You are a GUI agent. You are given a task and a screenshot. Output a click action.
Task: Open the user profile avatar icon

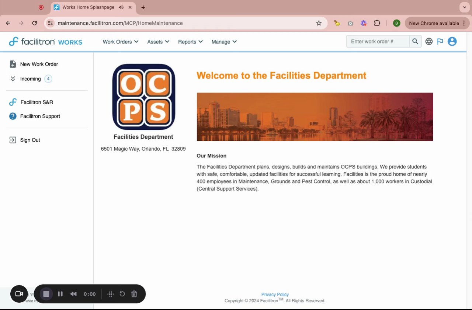pyautogui.click(x=452, y=42)
